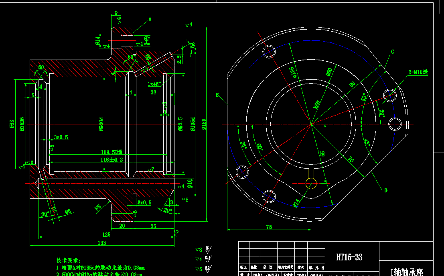
Task: Click the 2-M10透 hole callout
Action: [x=418, y=72]
